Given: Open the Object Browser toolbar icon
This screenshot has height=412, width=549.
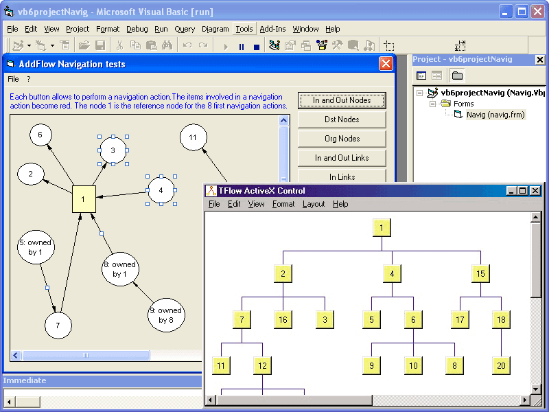Looking at the screenshot, I should coord(322,45).
